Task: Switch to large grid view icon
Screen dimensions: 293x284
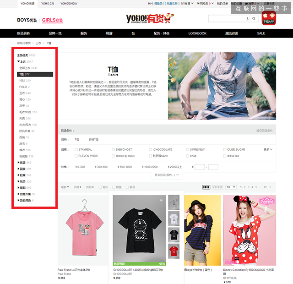Action: click(x=206, y=187)
